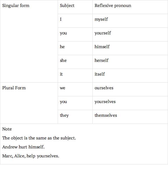The height and width of the screenshot is (170, 168).
Task: Click the "Subject" column header
Action: click(67, 6)
